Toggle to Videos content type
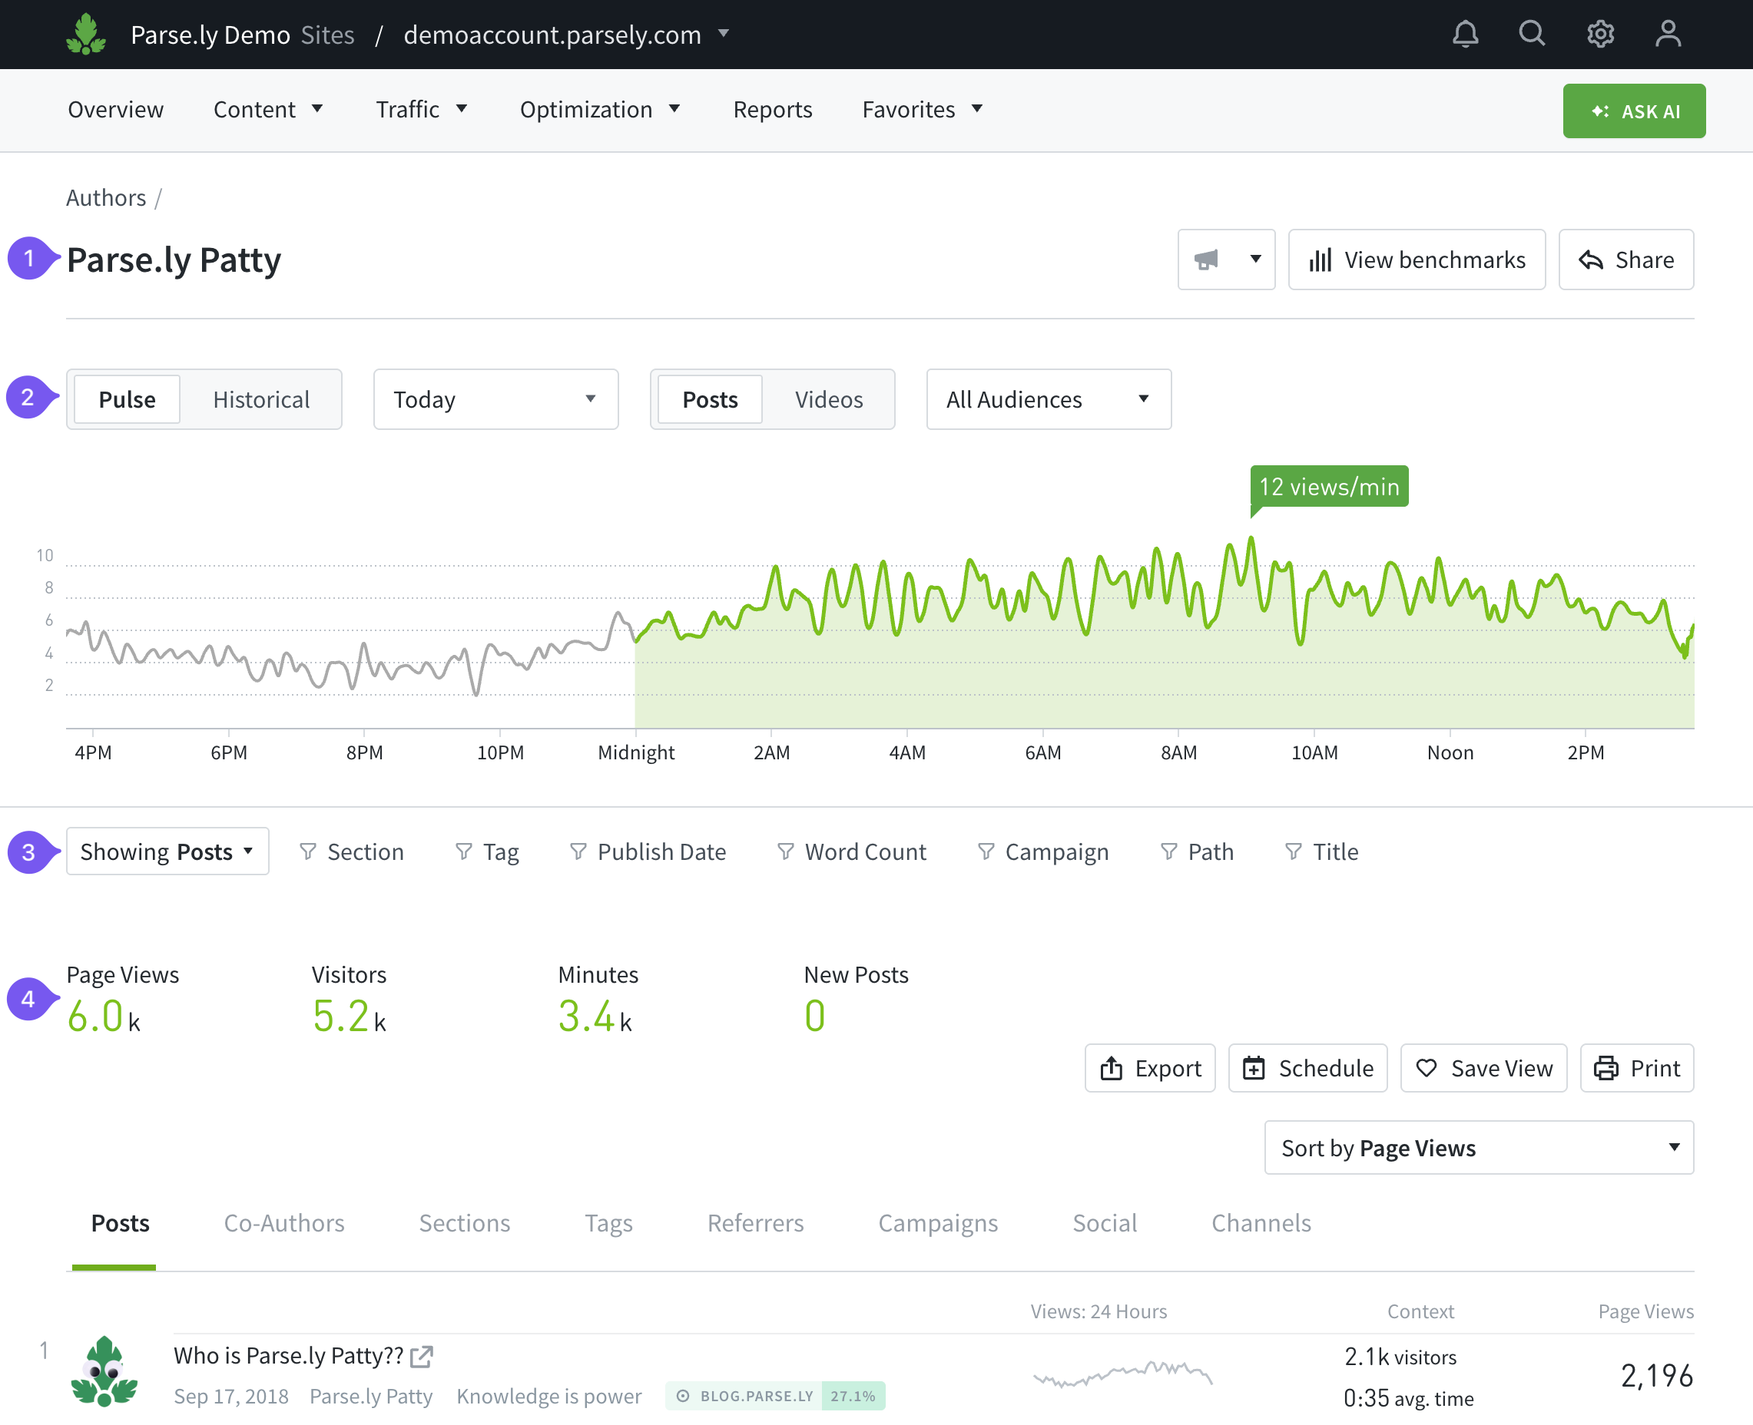Screen dimensions: 1753x1425 click(x=828, y=400)
